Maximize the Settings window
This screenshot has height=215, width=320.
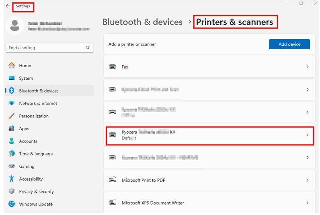click(x=301, y=3)
